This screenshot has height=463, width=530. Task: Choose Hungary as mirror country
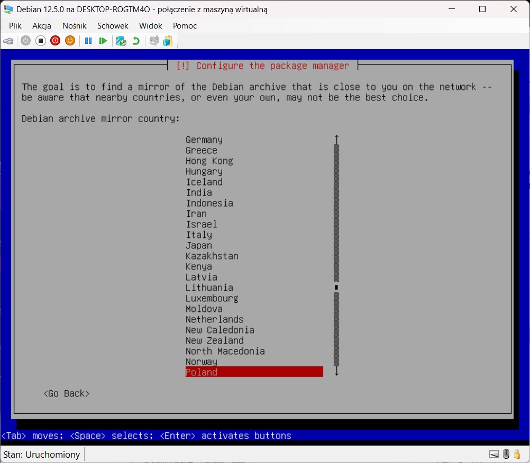pos(204,172)
